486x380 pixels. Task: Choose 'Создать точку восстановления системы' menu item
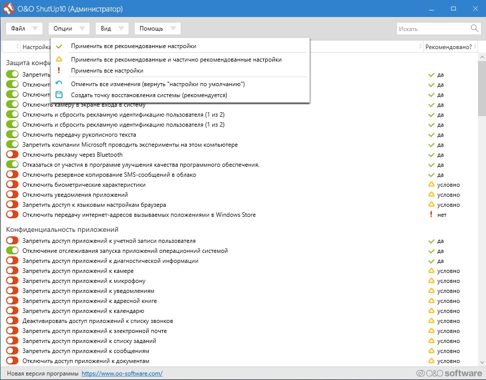[x=149, y=95]
